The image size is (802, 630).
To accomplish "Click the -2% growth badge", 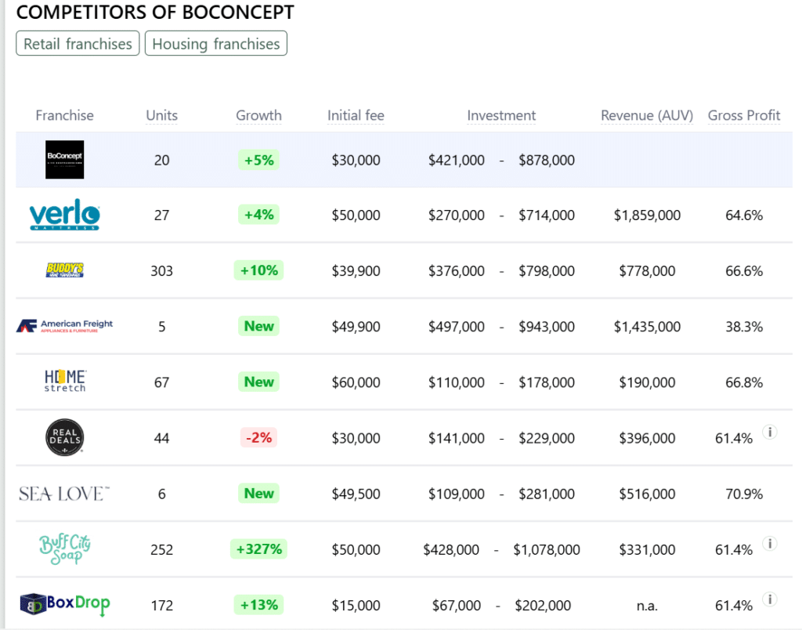I will (258, 437).
